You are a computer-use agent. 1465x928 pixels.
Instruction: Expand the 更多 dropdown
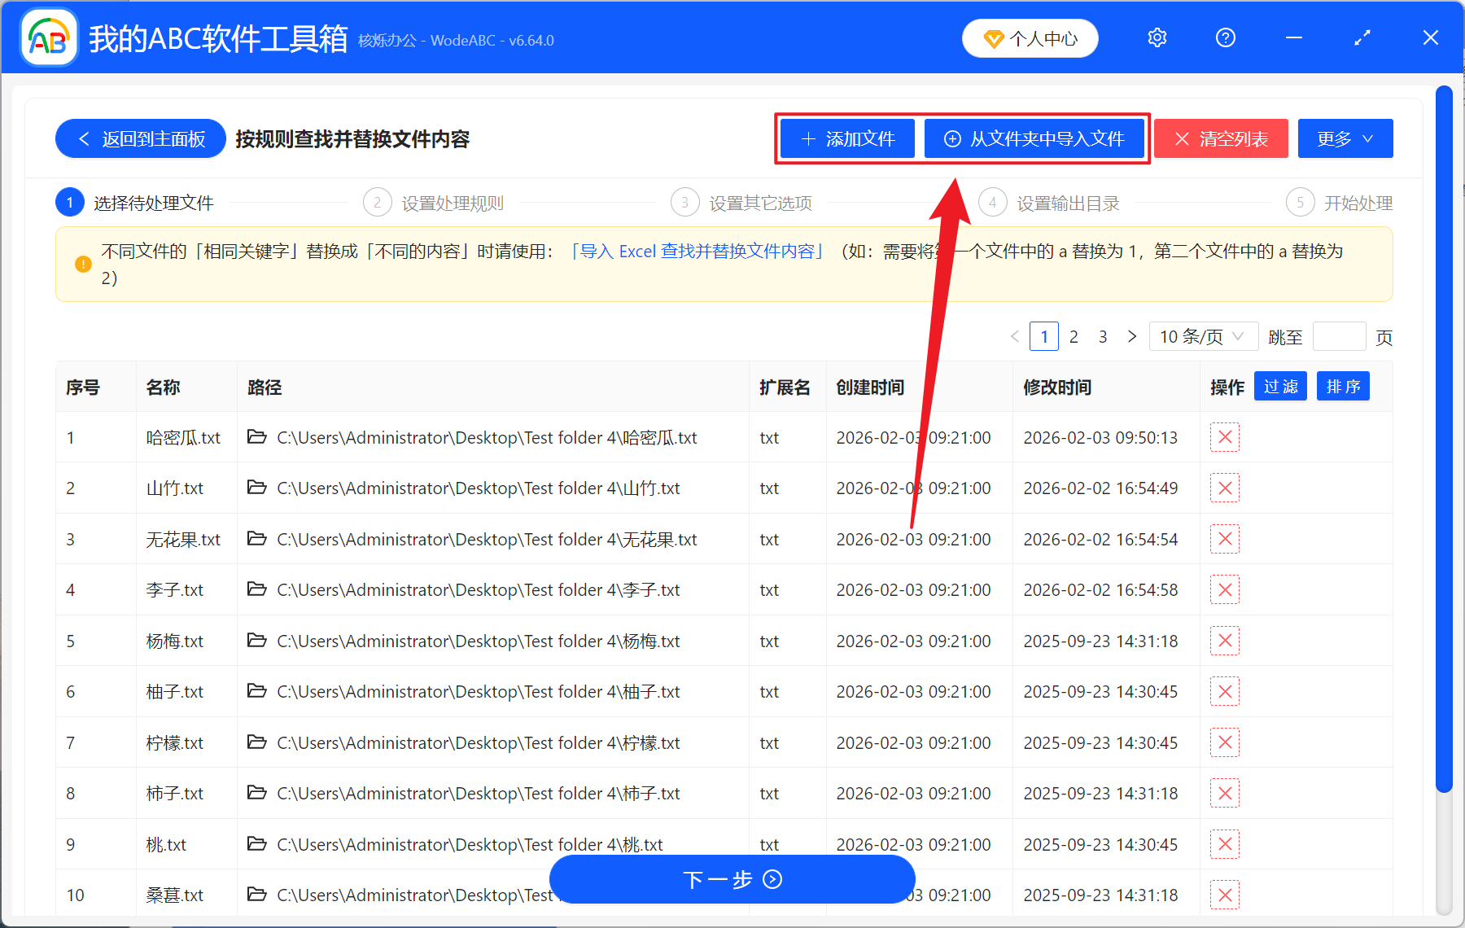pos(1345,138)
